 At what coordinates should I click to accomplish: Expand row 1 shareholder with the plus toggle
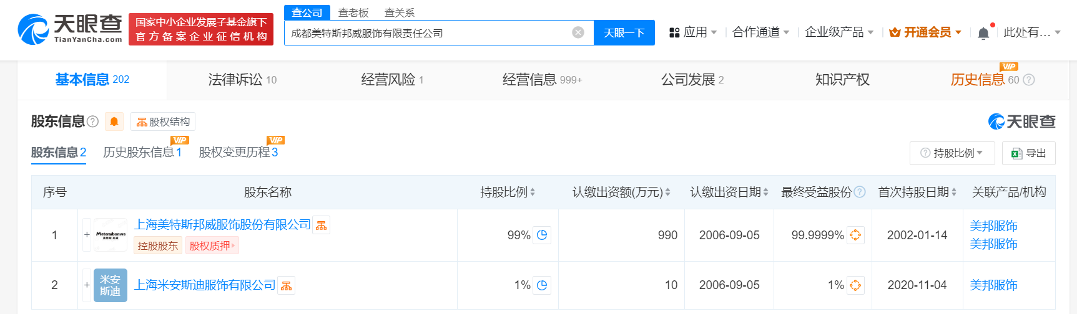tap(87, 235)
